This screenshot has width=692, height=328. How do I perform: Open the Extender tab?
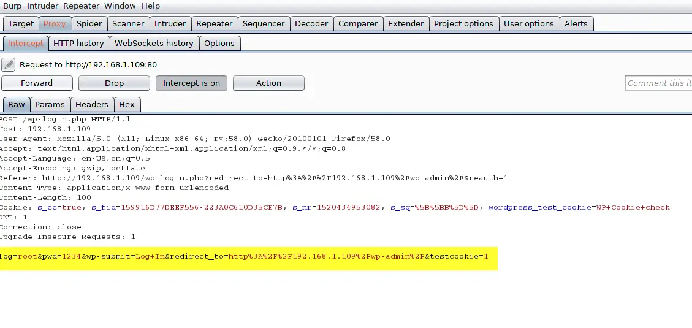click(x=406, y=24)
